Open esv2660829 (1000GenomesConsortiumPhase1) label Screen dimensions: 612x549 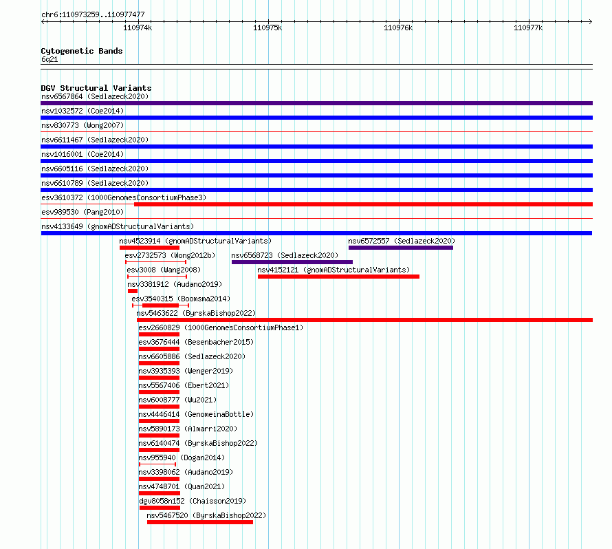pos(221,327)
